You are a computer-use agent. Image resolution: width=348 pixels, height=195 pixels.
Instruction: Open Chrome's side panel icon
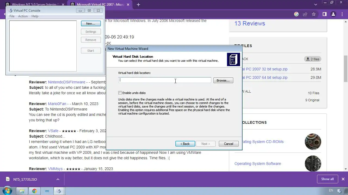click(x=324, y=14)
